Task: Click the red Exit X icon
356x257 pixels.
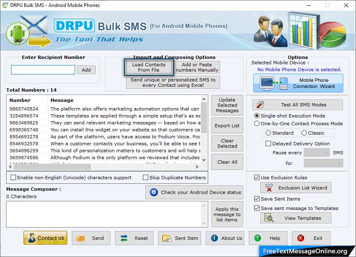Action: [x=301, y=238]
